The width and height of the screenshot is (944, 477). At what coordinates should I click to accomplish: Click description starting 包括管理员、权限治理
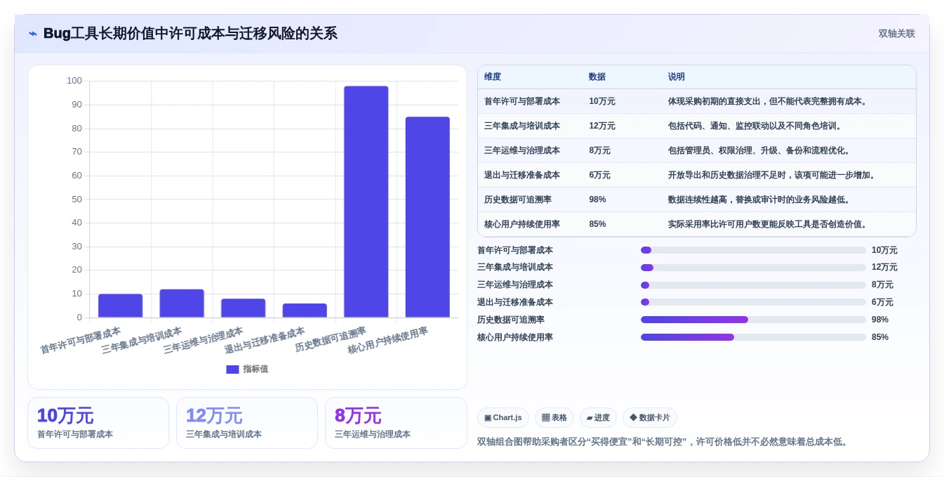[x=760, y=150]
